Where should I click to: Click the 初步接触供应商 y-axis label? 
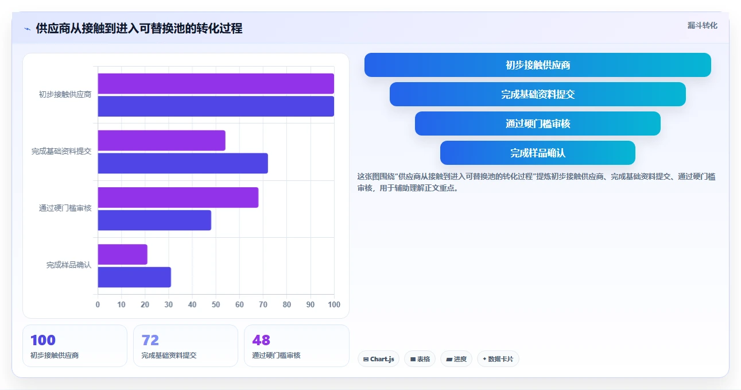pyautogui.click(x=65, y=95)
